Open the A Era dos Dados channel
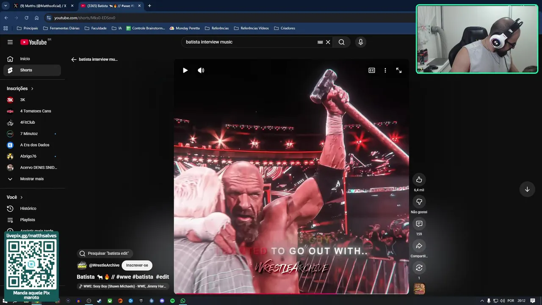Screen dimensions: 542x305 click(x=32, y=145)
